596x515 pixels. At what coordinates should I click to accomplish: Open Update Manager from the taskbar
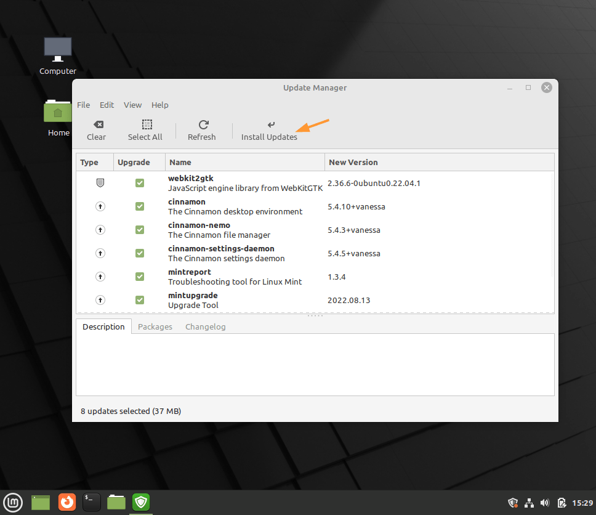[x=140, y=502]
